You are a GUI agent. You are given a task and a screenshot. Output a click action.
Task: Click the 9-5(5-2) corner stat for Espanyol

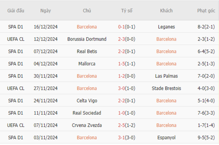206,138
